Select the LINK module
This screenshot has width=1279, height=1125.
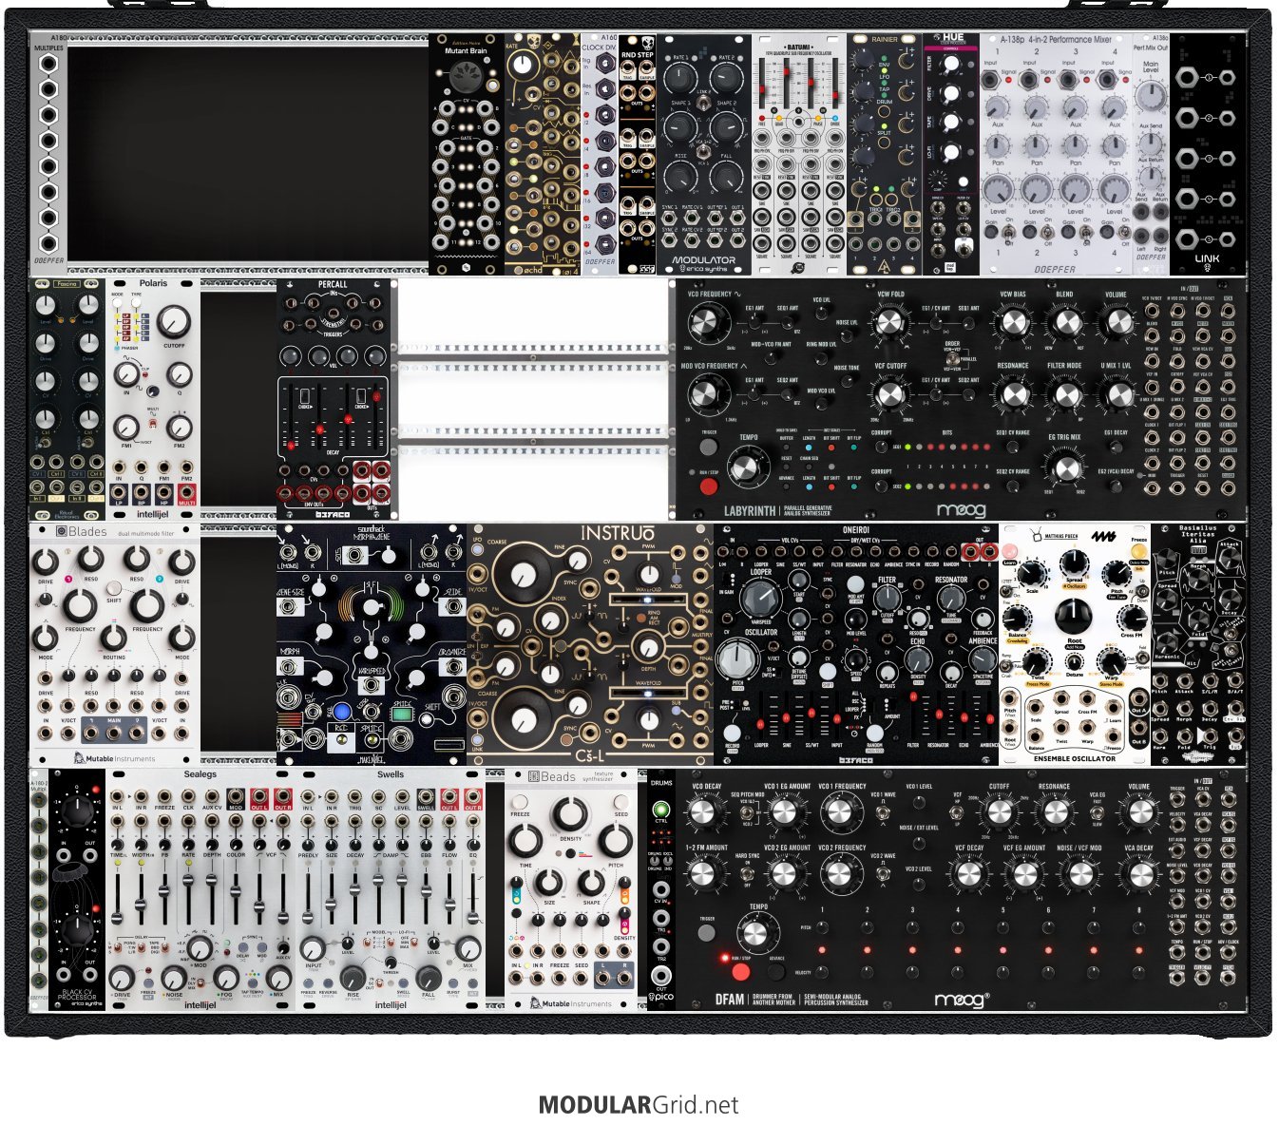click(1208, 154)
